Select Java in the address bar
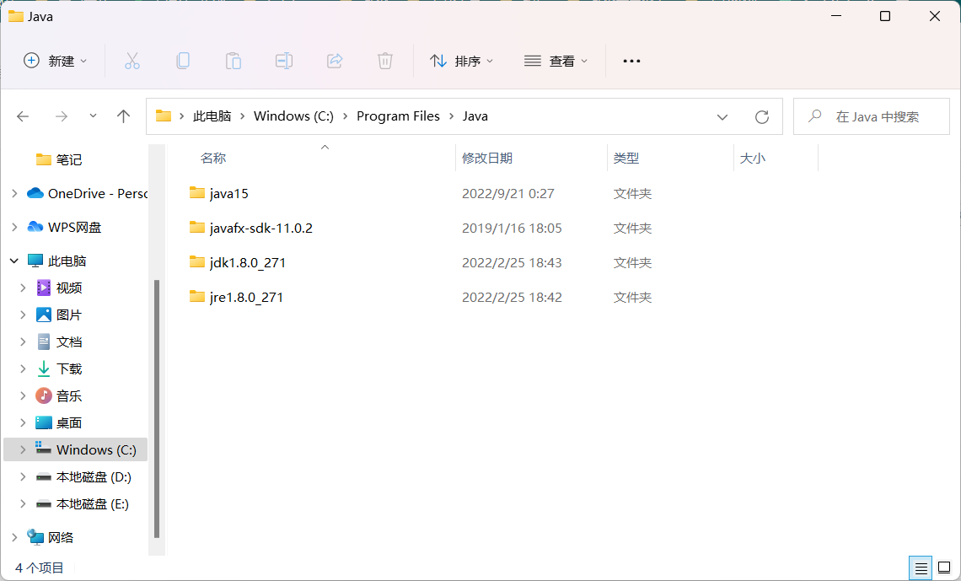 475,116
